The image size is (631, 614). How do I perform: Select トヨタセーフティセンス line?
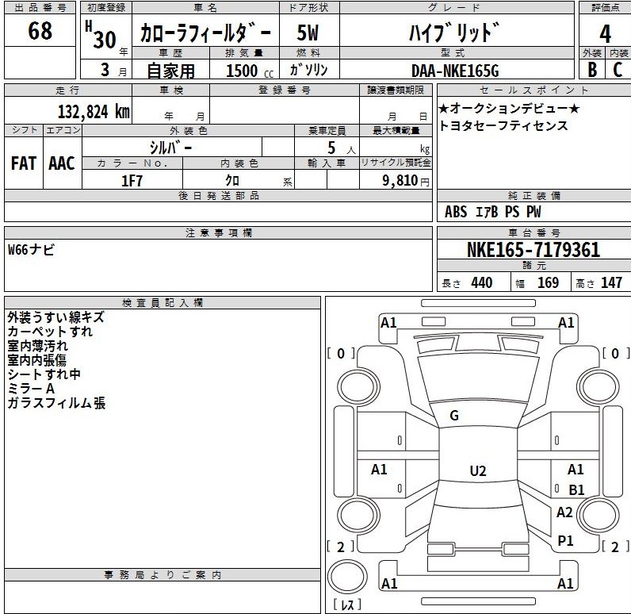pyautogui.click(x=503, y=125)
